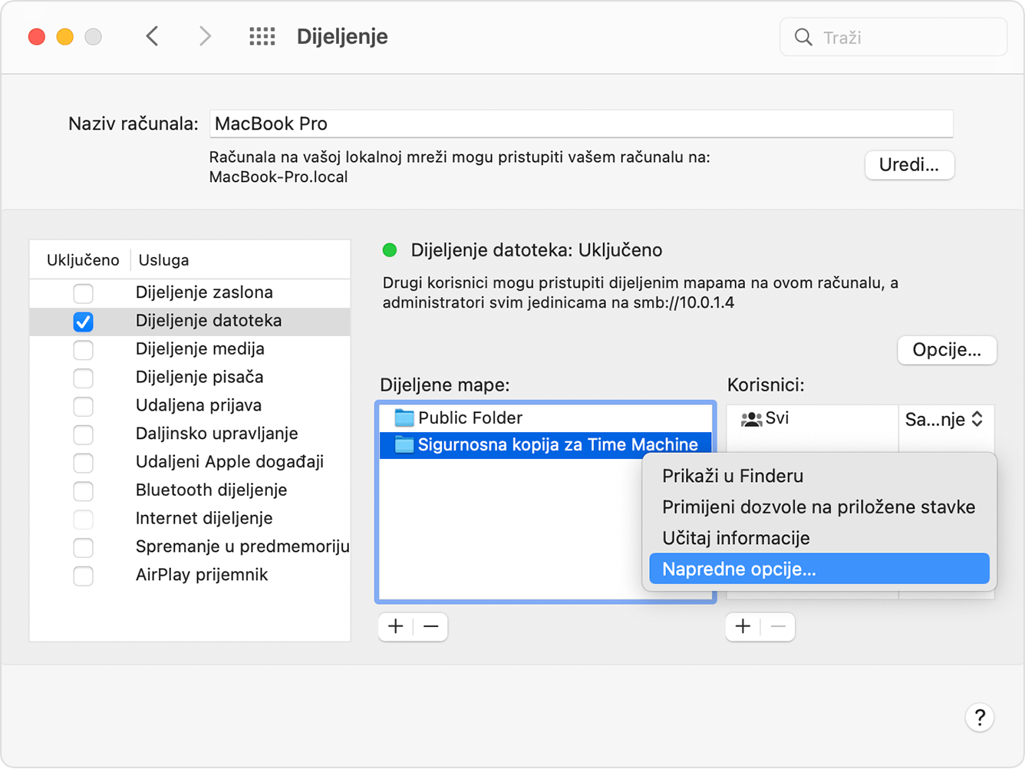Select Udaljeni Apple događaji service row
The width and height of the screenshot is (1025, 769).
click(190, 462)
